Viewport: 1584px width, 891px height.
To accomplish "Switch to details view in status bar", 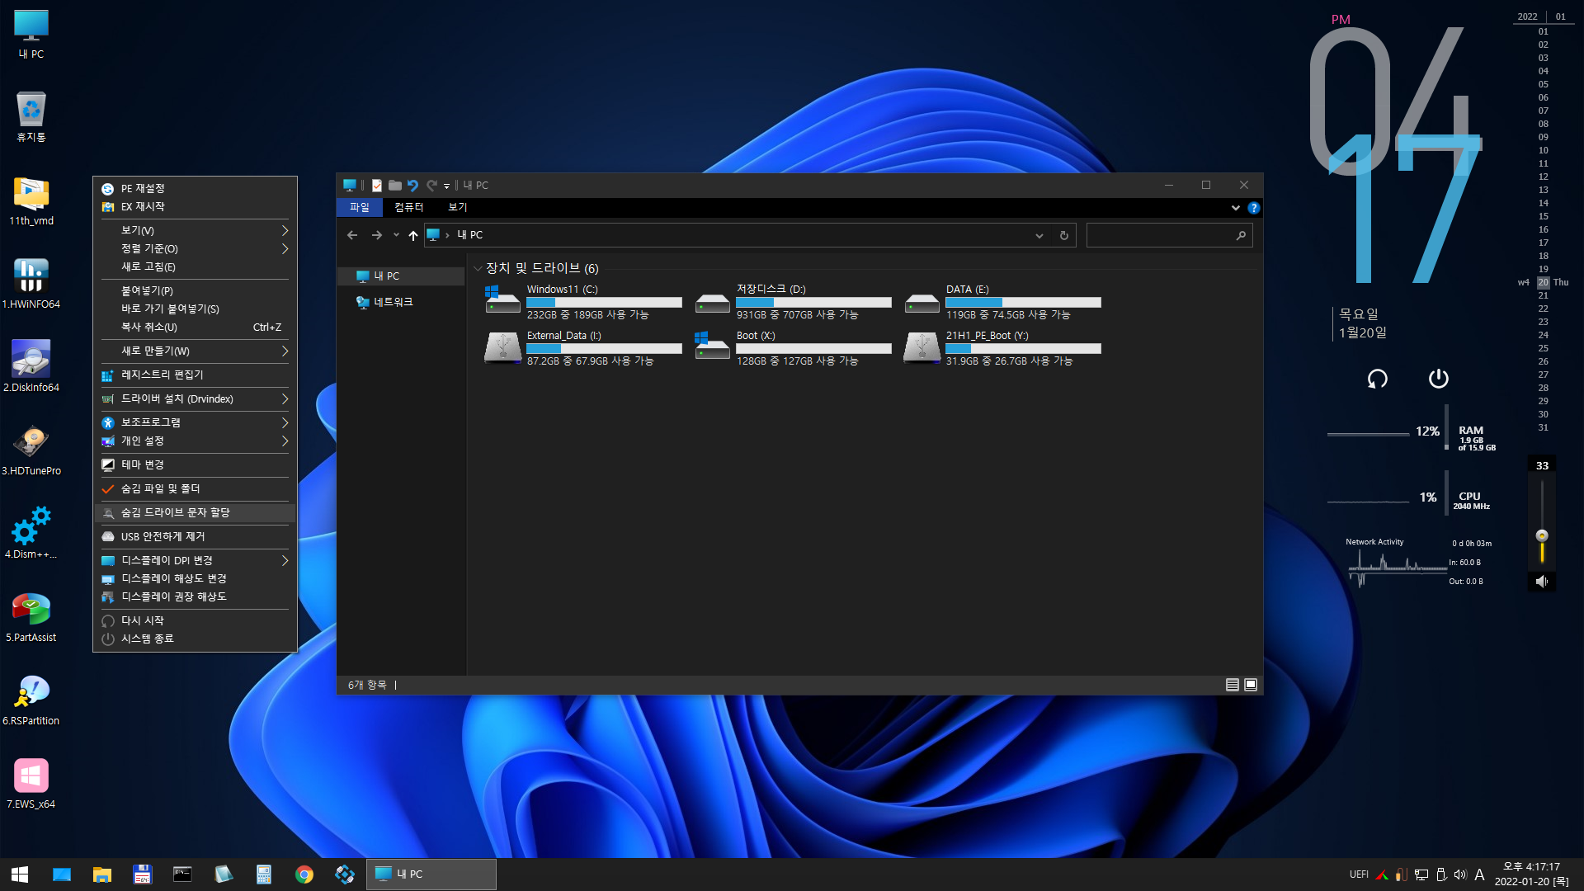I will (x=1233, y=685).
